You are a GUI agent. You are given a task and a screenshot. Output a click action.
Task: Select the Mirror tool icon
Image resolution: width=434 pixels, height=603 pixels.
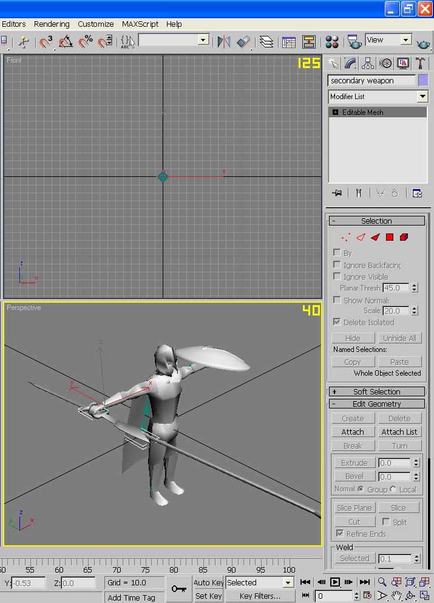click(223, 41)
